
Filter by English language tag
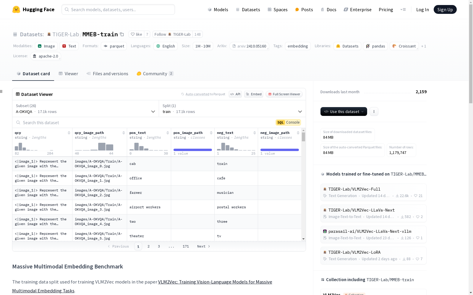pos(166,46)
